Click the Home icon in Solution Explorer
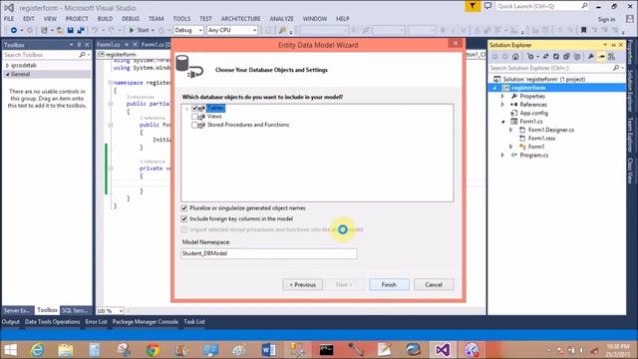 click(515, 57)
